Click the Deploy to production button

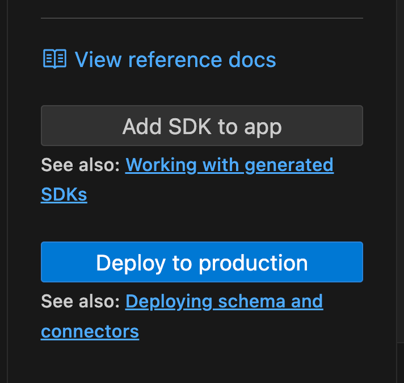201,262
